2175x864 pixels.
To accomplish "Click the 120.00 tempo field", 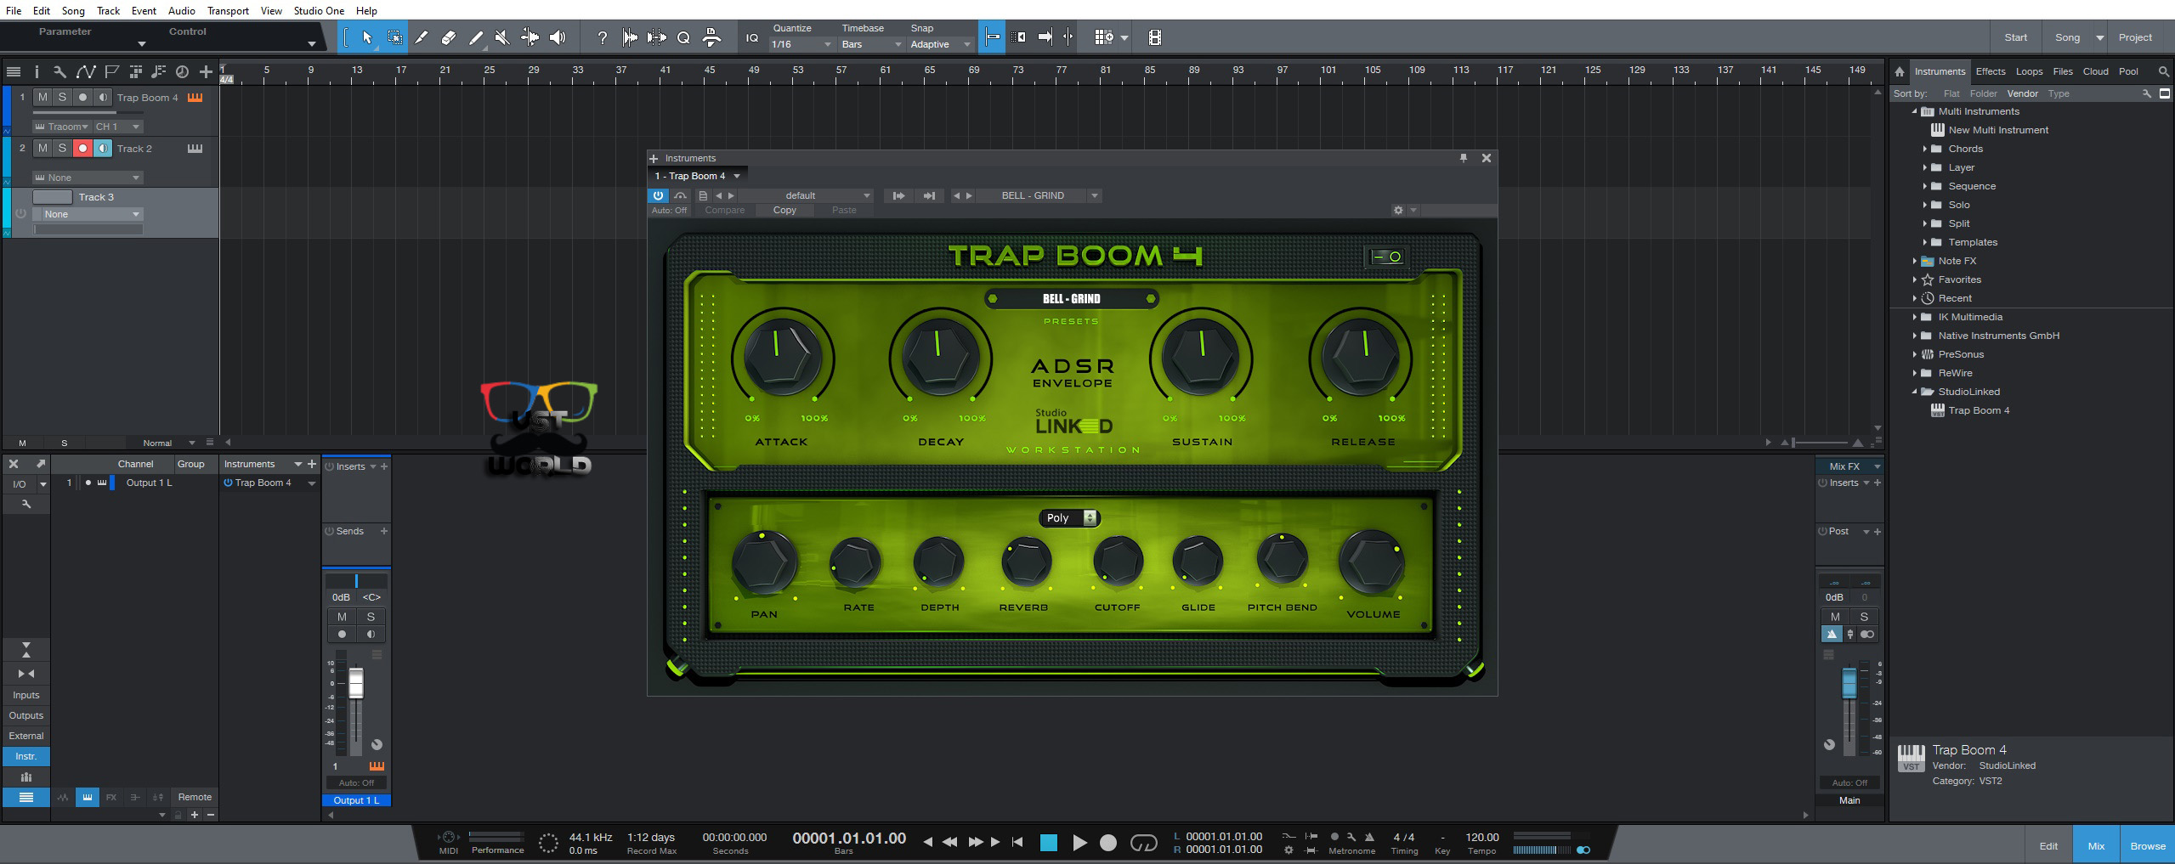I will point(1481,837).
